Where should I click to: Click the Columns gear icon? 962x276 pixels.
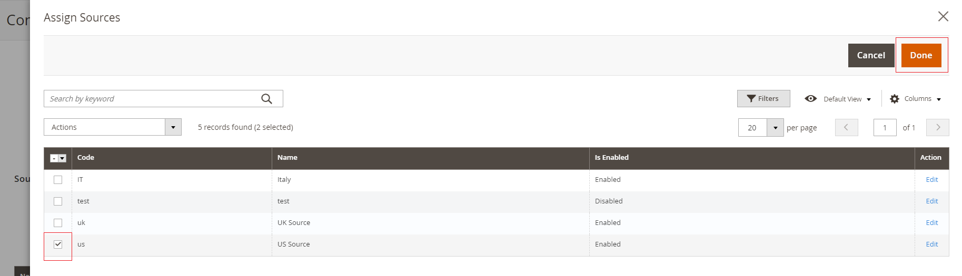[x=894, y=99]
